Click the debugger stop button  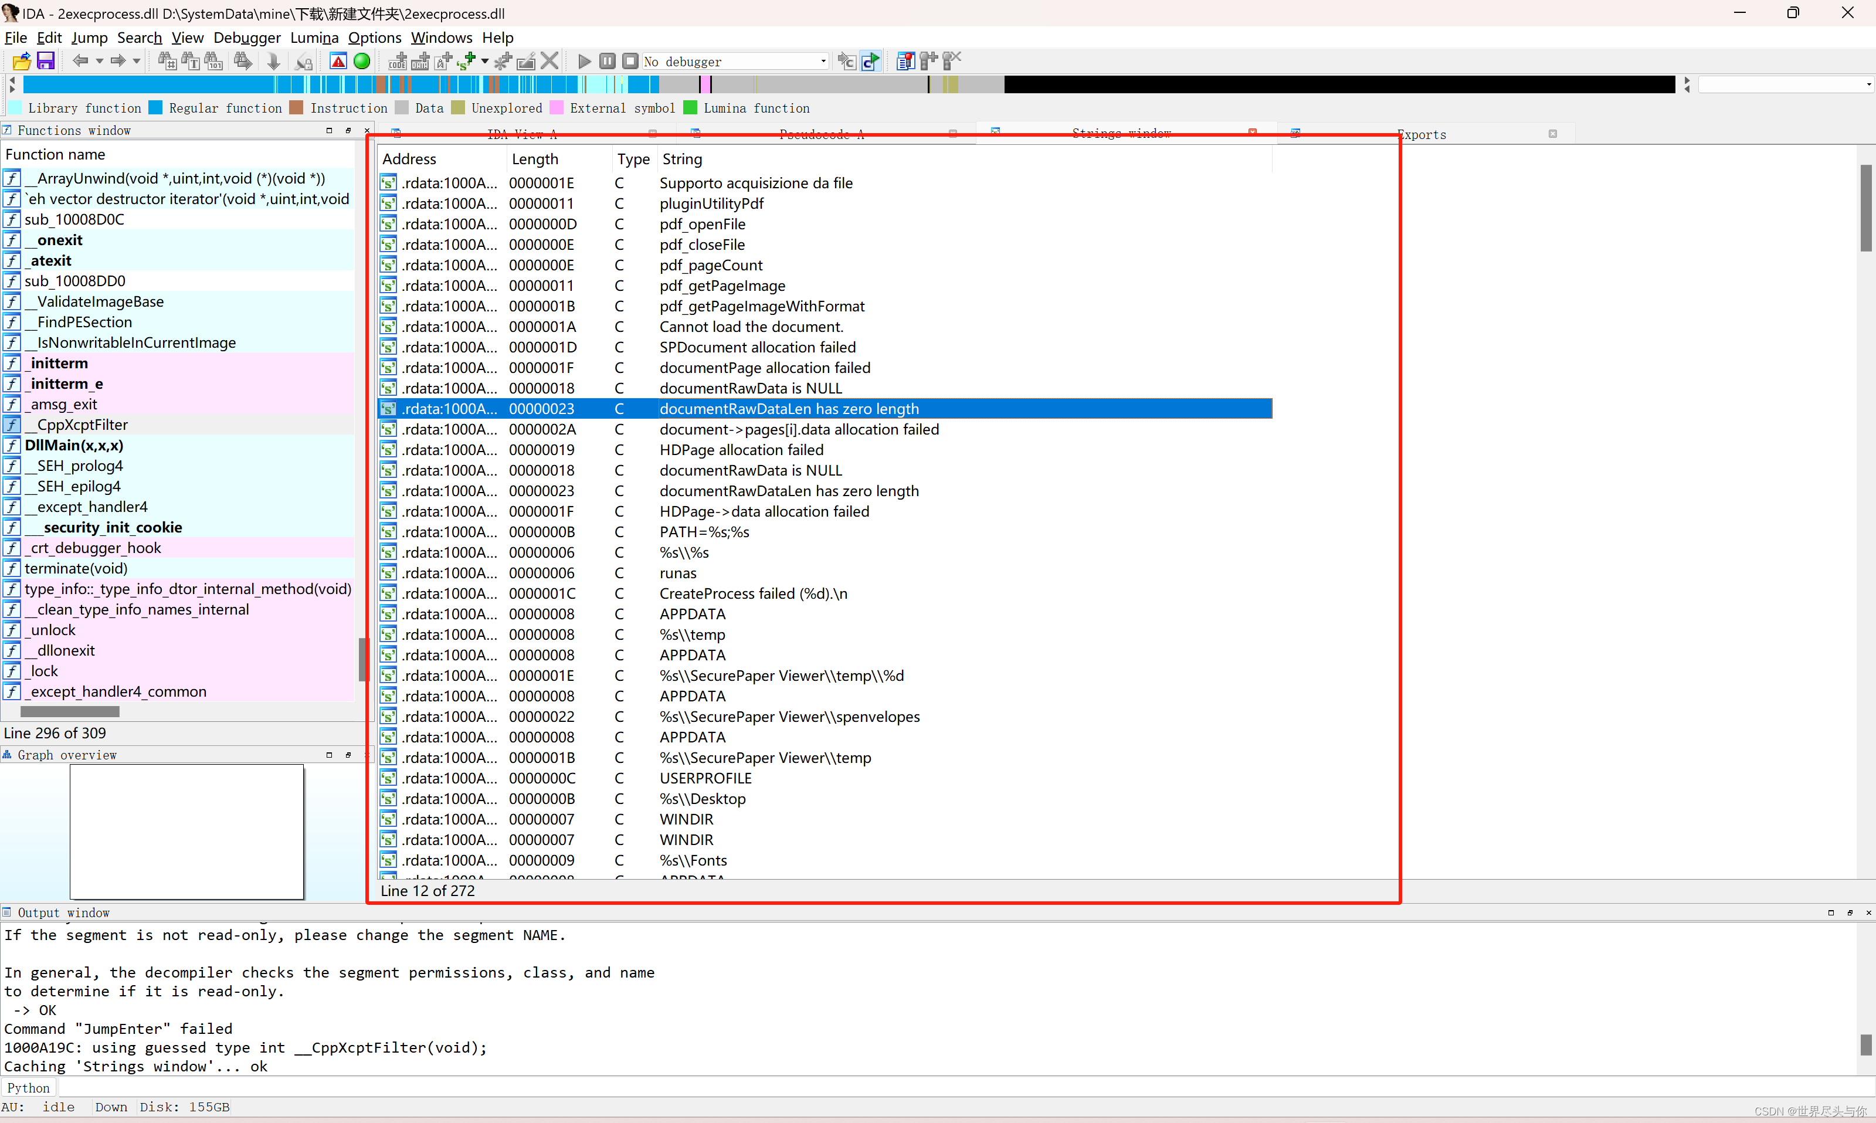coord(630,62)
